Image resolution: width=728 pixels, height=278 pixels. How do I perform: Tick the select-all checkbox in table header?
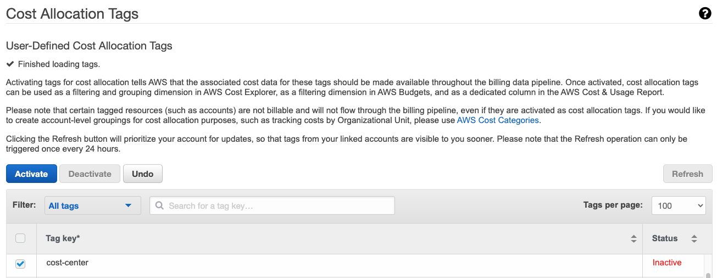pos(20,238)
